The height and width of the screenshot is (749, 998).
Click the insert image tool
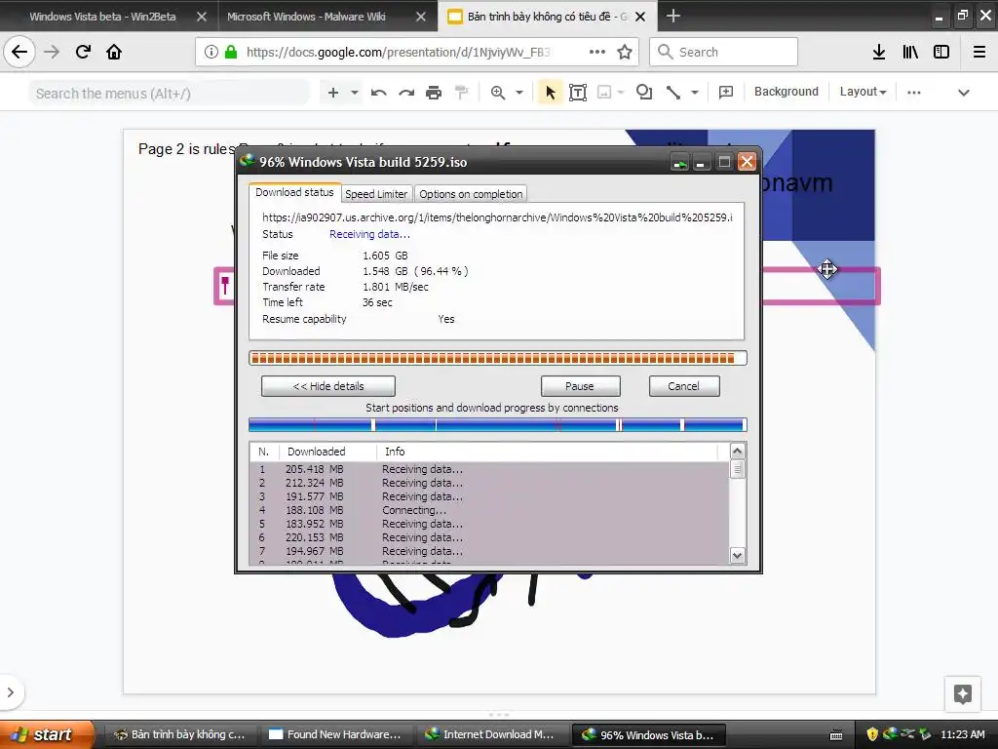pos(604,93)
